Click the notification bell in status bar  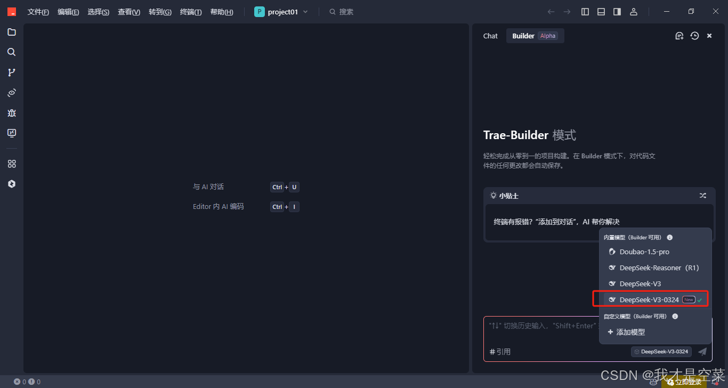(x=716, y=382)
